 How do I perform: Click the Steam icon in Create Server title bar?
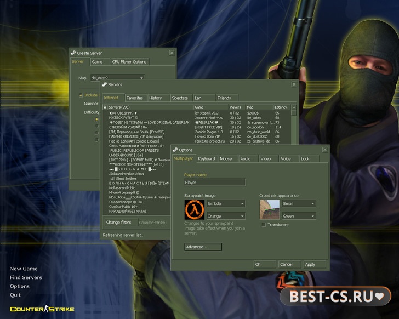[73, 53]
